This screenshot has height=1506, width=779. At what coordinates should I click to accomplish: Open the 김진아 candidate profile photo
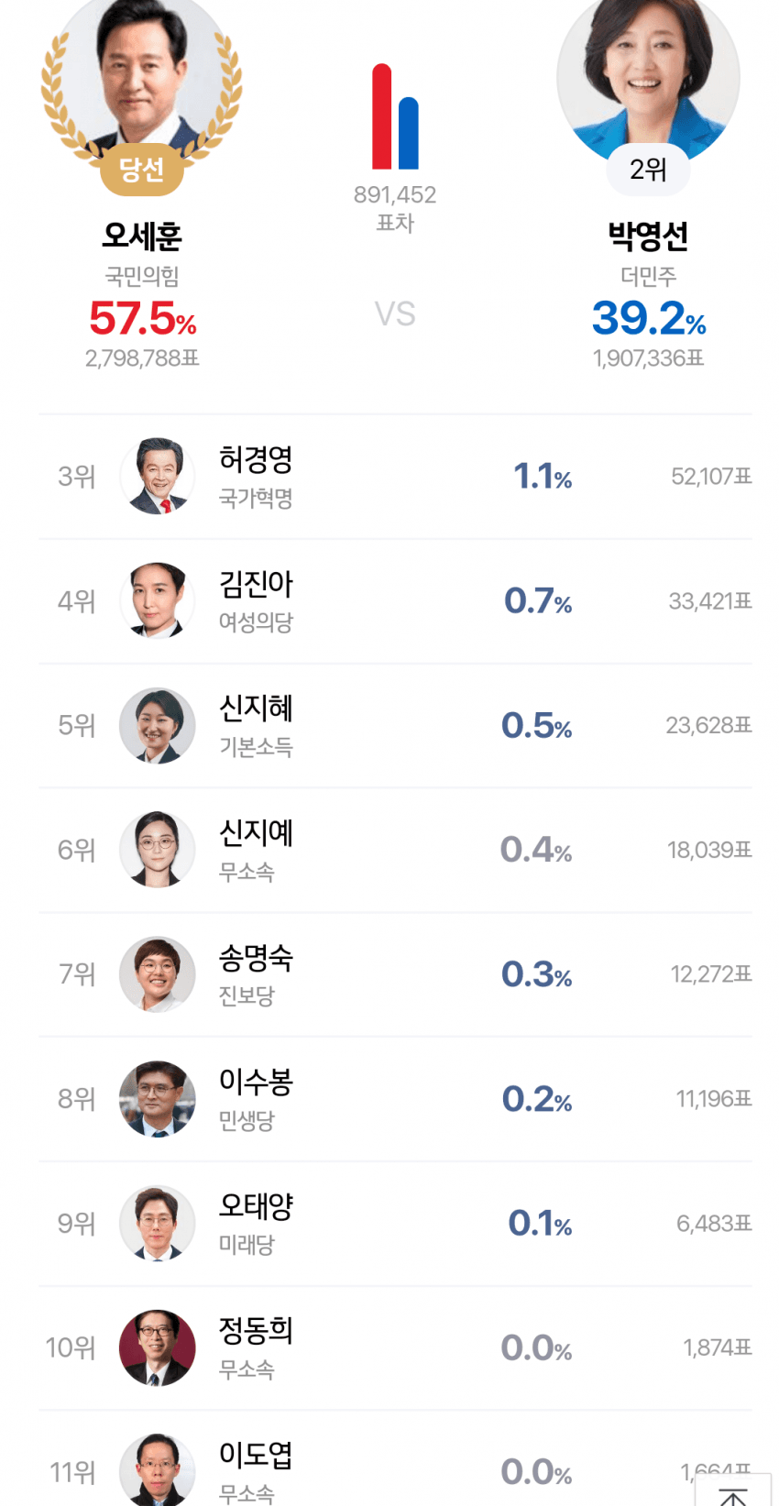tap(158, 601)
